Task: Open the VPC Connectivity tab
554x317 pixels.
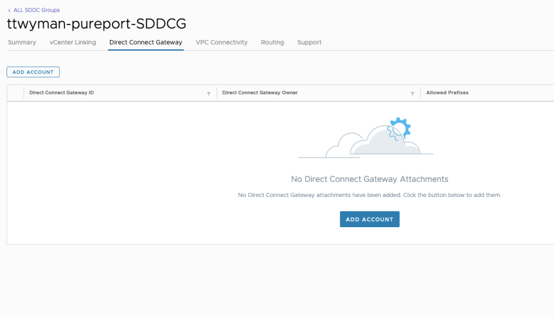Action: tap(221, 42)
